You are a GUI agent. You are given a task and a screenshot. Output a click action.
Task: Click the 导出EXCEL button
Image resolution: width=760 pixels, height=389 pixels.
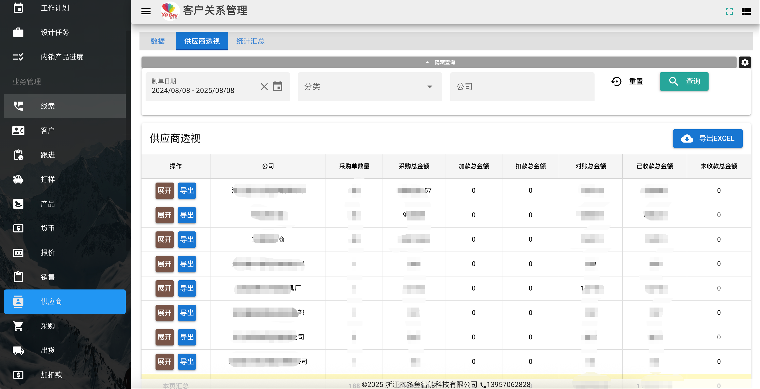tap(708, 138)
